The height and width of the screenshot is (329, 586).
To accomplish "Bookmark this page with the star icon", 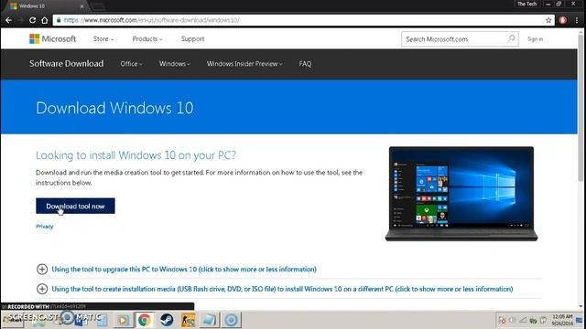I will tap(548, 20).
